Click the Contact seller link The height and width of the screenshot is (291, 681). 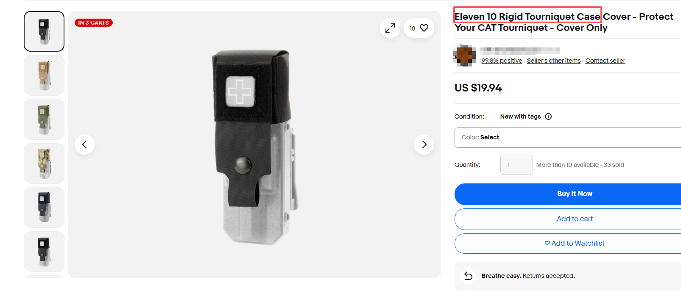point(605,61)
